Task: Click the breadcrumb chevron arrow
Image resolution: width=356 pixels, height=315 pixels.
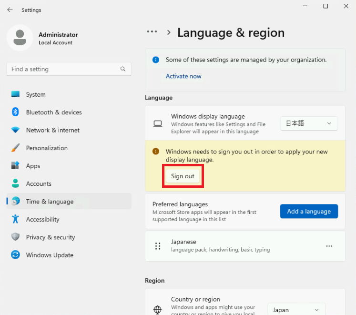Action: 169,32
